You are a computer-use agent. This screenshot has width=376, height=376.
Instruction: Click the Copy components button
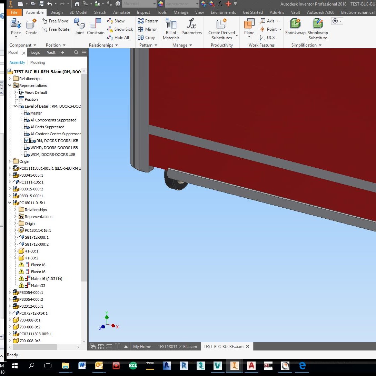point(147,37)
